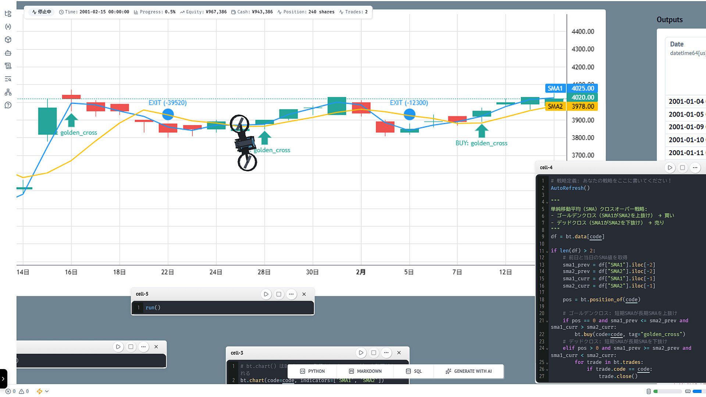This screenshot has width=706, height=397.
Task: Open the file explorer sidebar icon
Action: [x=8, y=14]
